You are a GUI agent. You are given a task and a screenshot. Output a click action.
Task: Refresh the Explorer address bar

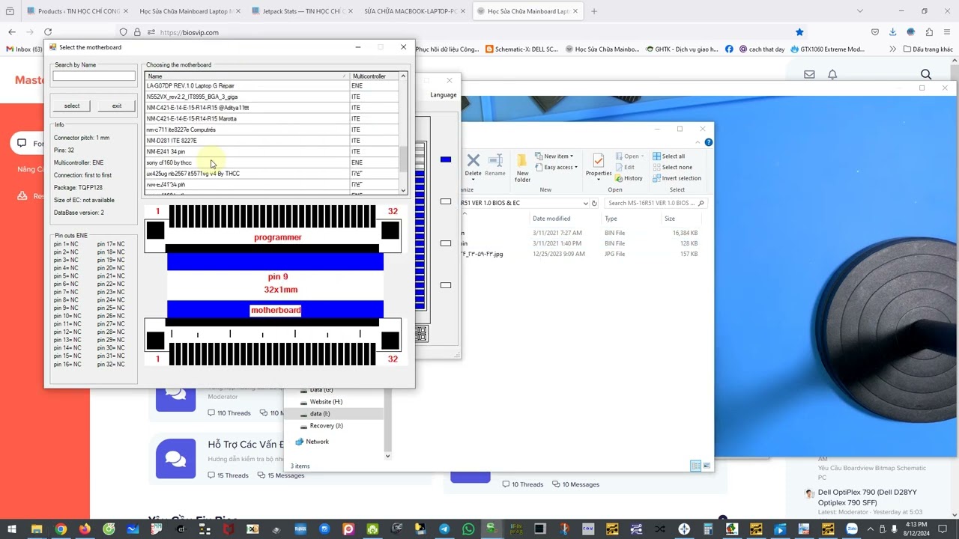click(x=594, y=203)
